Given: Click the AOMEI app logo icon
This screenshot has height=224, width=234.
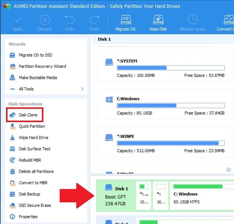Looking at the screenshot, I should click(7, 6).
